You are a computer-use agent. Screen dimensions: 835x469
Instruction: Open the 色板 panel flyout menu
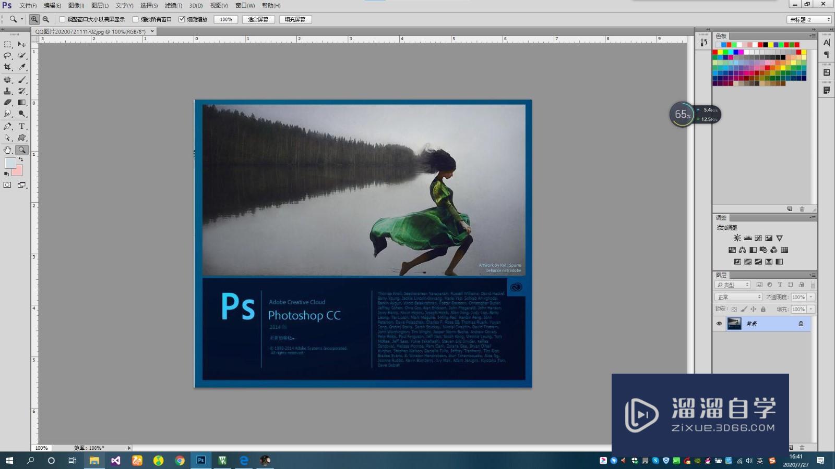pos(812,36)
